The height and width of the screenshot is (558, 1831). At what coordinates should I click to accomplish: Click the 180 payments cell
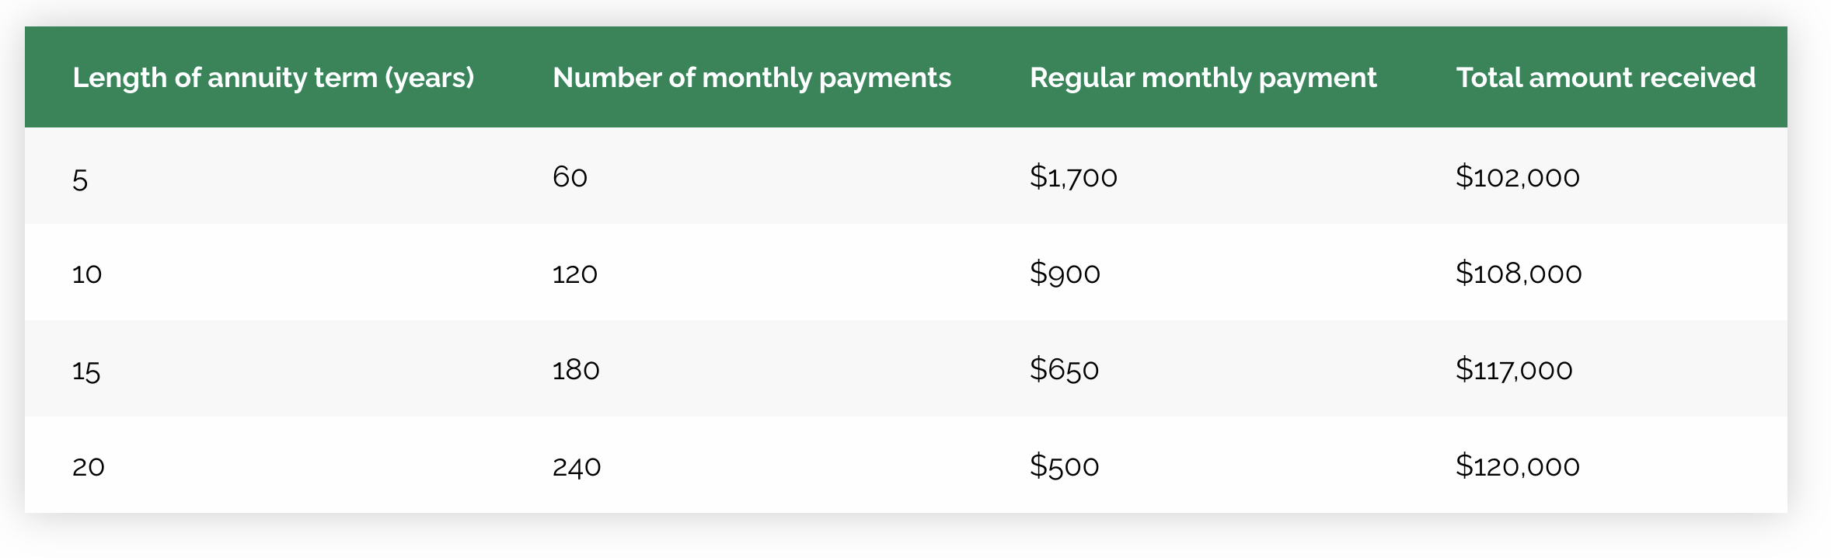coord(576,370)
